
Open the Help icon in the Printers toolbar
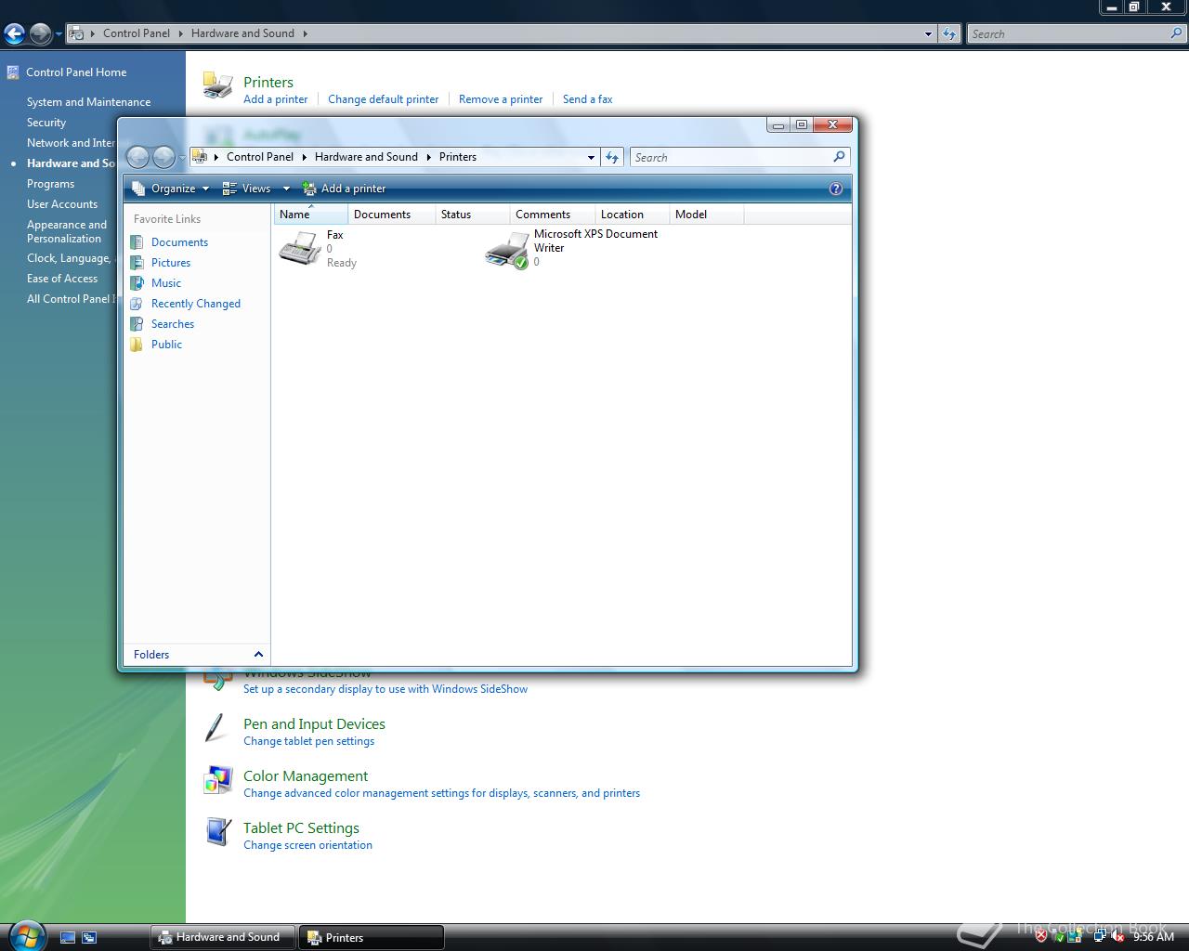(x=835, y=189)
